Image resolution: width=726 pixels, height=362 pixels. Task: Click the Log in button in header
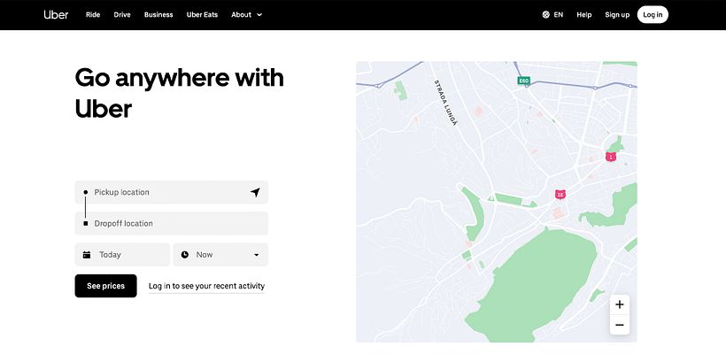point(653,15)
